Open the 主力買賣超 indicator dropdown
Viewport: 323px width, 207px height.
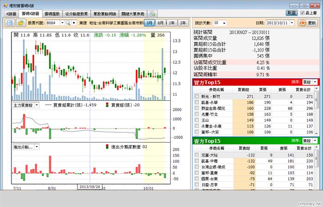(36, 105)
